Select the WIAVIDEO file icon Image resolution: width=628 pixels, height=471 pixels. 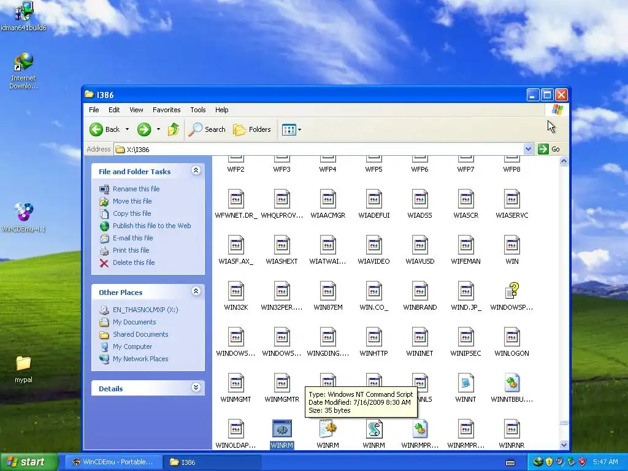click(x=373, y=245)
